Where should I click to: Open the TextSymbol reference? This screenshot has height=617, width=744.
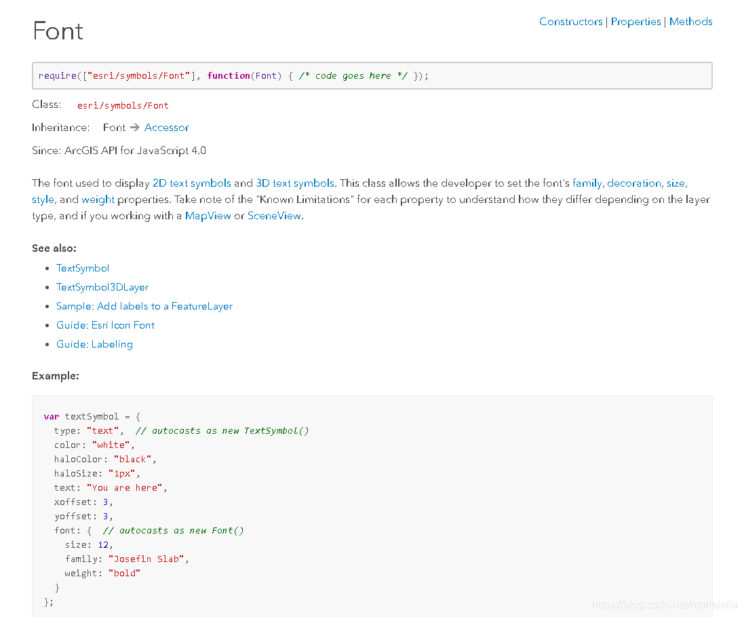click(x=83, y=268)
